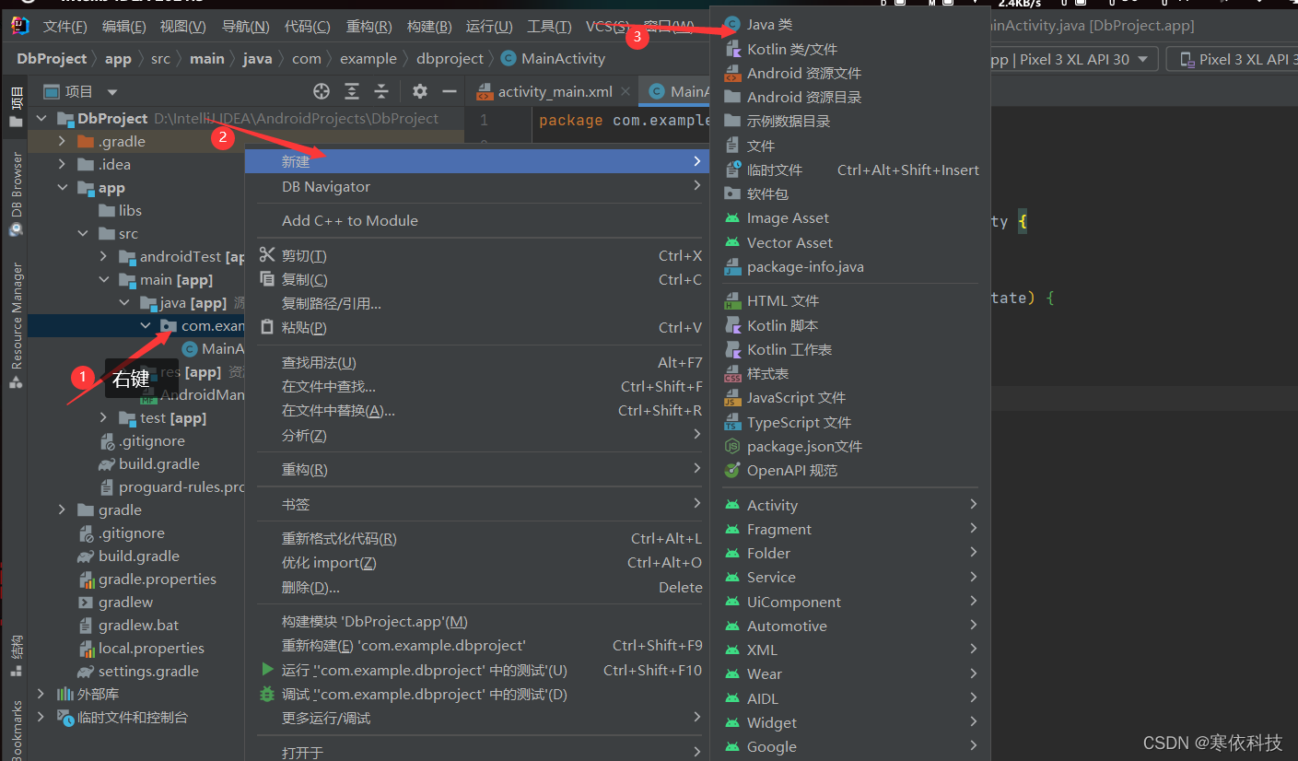Click 复制(C) in context menu
Image resolution: width=1298 pixels, height=761 pixels.
tap(479, 279)
